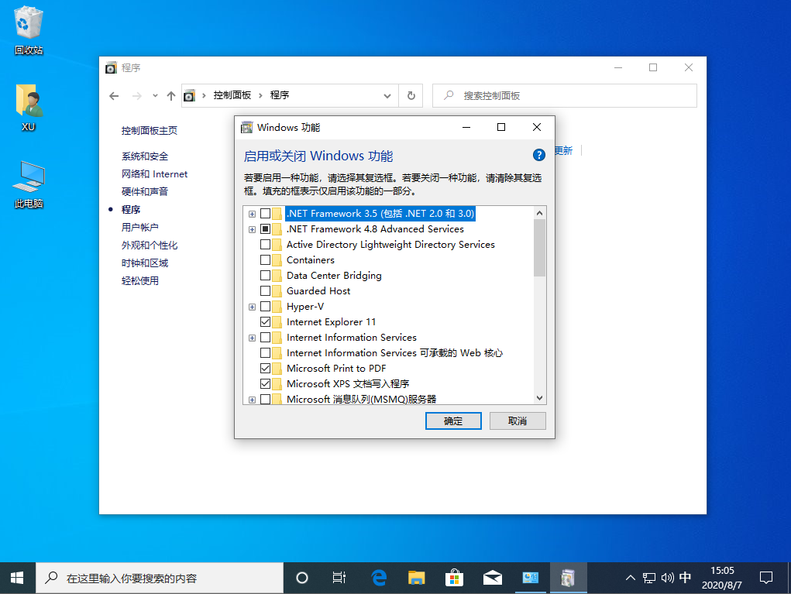Open Mail app from taskbar
The image size is (791, 594).
click(x=493, y=578)
